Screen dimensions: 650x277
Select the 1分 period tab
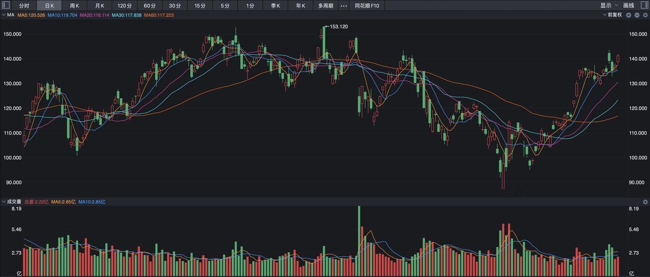click(250, 6)
